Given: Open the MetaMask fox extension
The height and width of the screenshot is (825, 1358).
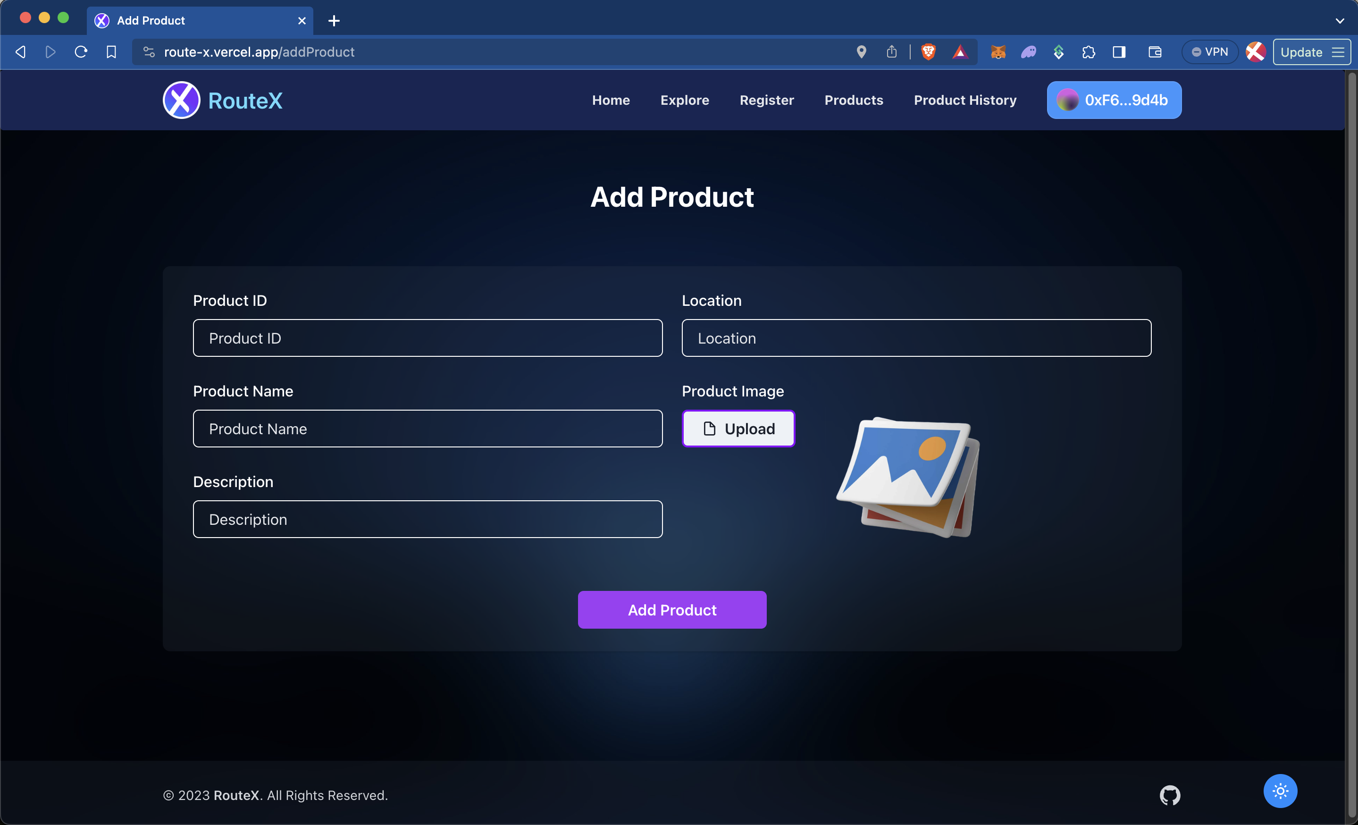Looking at the screenshot, I should (998, 52).
